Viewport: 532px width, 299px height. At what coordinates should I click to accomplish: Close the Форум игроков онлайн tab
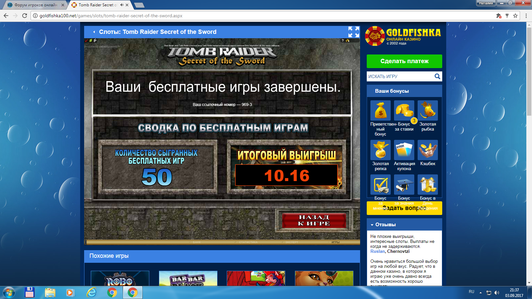(x=63, y=5)
